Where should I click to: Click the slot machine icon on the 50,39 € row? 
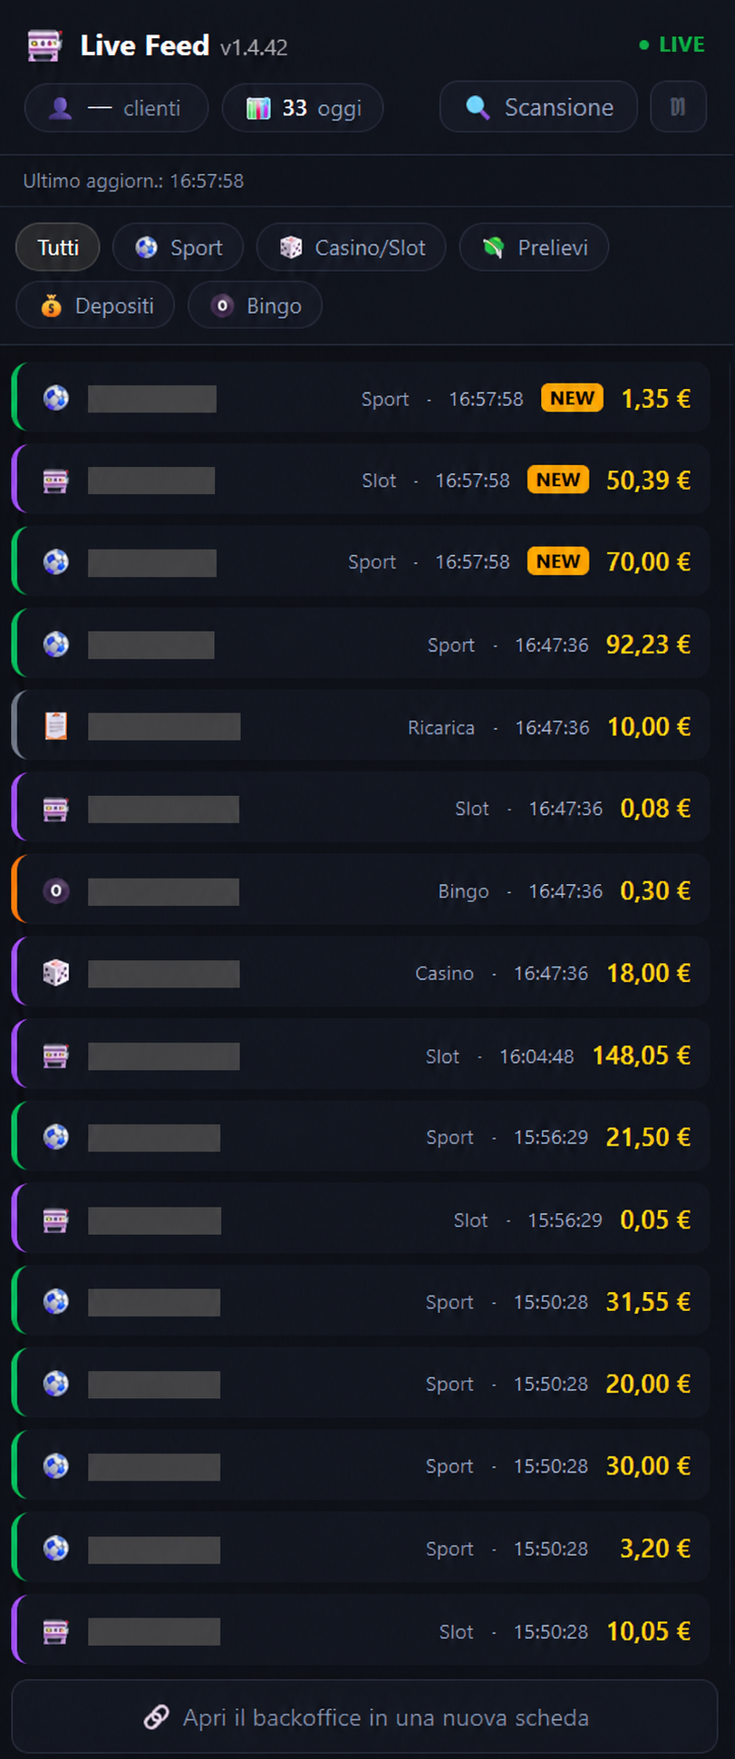tap(56, 481)
